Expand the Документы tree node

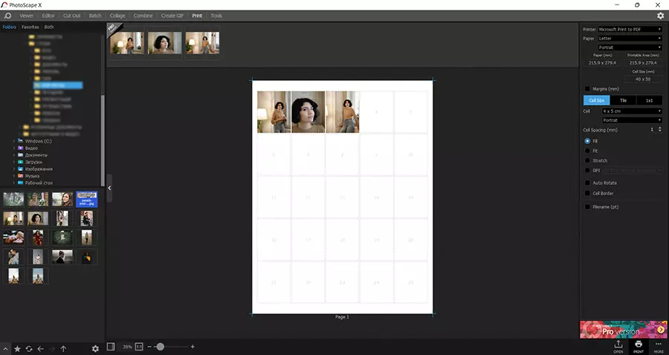click(14, 155)
